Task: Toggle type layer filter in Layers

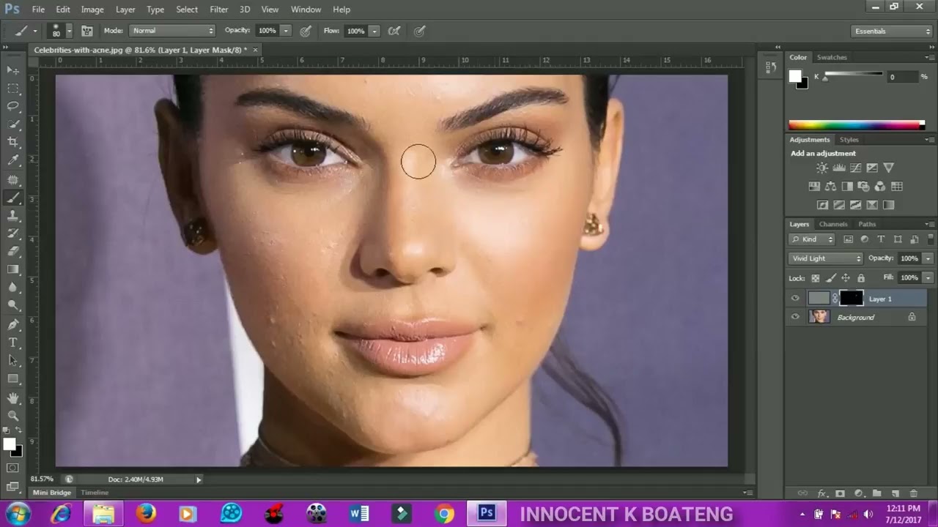Action: (881, 239)
